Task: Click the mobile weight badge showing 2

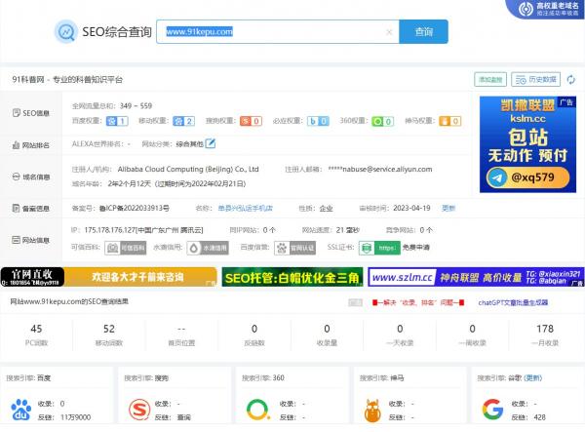Action: pyautogui.click(x=183, y=121)
